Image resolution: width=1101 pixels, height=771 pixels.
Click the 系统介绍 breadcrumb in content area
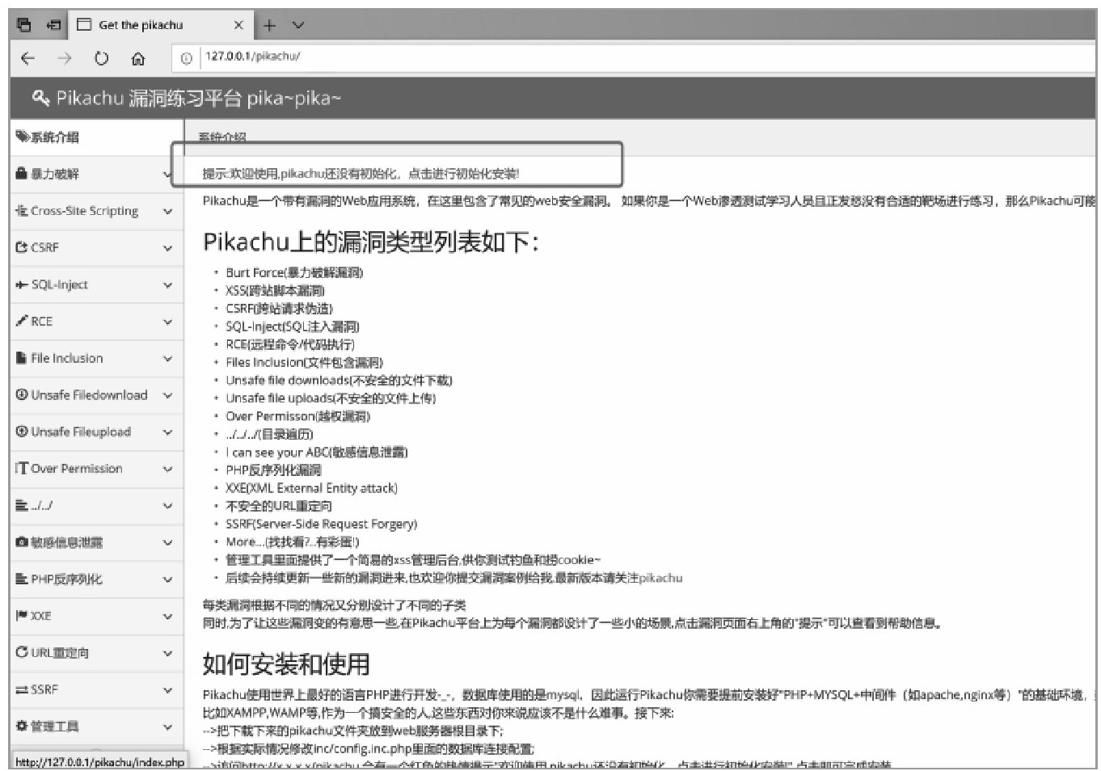[x=222, y=137]
